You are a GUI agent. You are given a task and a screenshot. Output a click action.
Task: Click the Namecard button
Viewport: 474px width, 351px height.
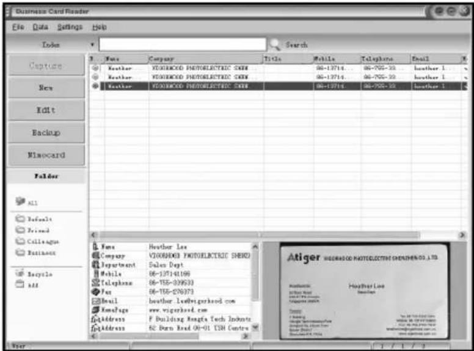[46, 155]
